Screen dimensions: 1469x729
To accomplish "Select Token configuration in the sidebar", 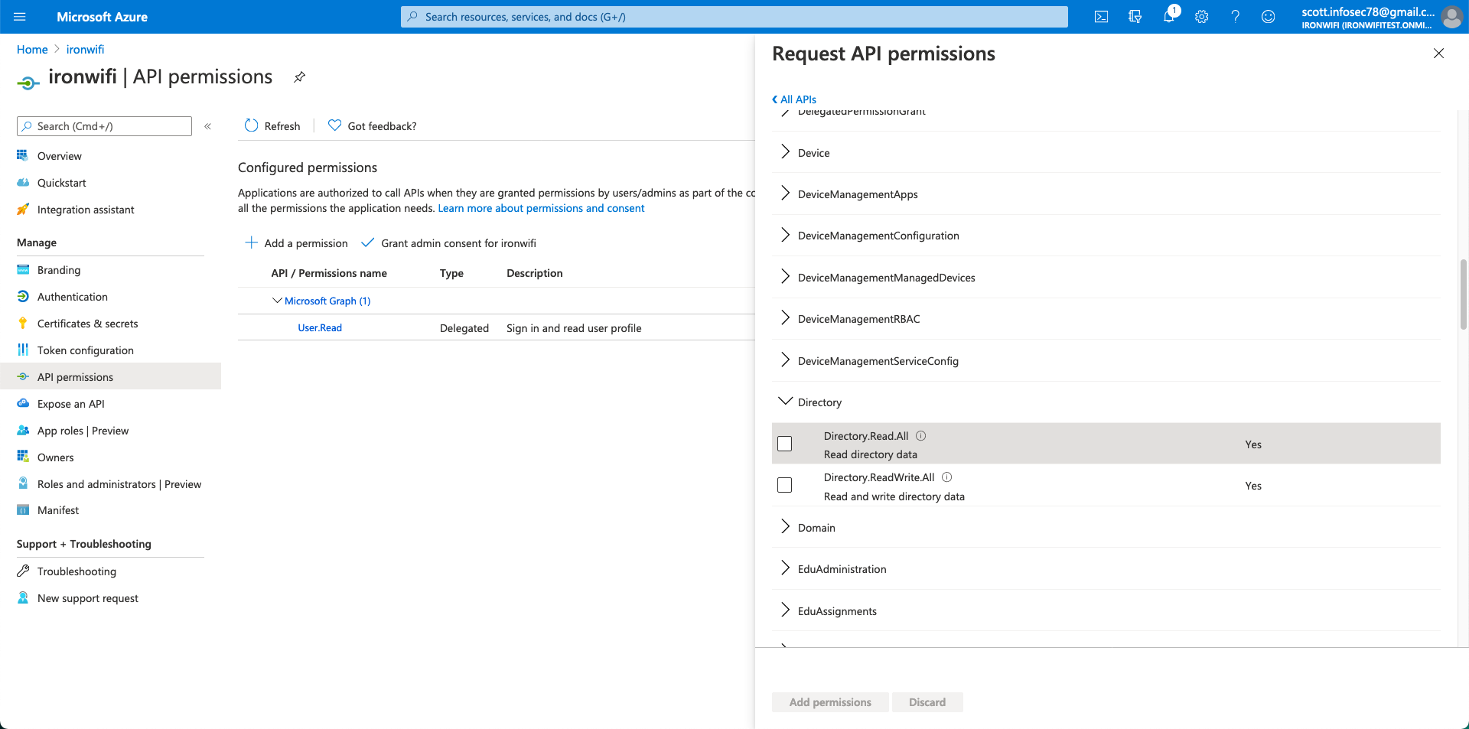I will click(x=84, y=350).
